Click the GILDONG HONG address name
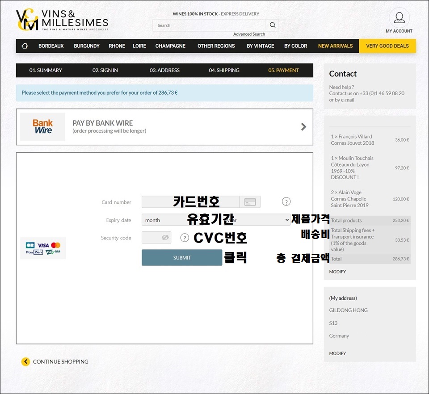 tap(349, 310)
